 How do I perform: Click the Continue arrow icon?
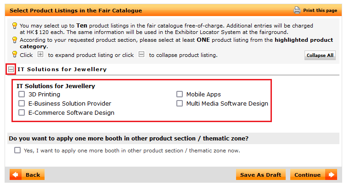tap(331, 175)
